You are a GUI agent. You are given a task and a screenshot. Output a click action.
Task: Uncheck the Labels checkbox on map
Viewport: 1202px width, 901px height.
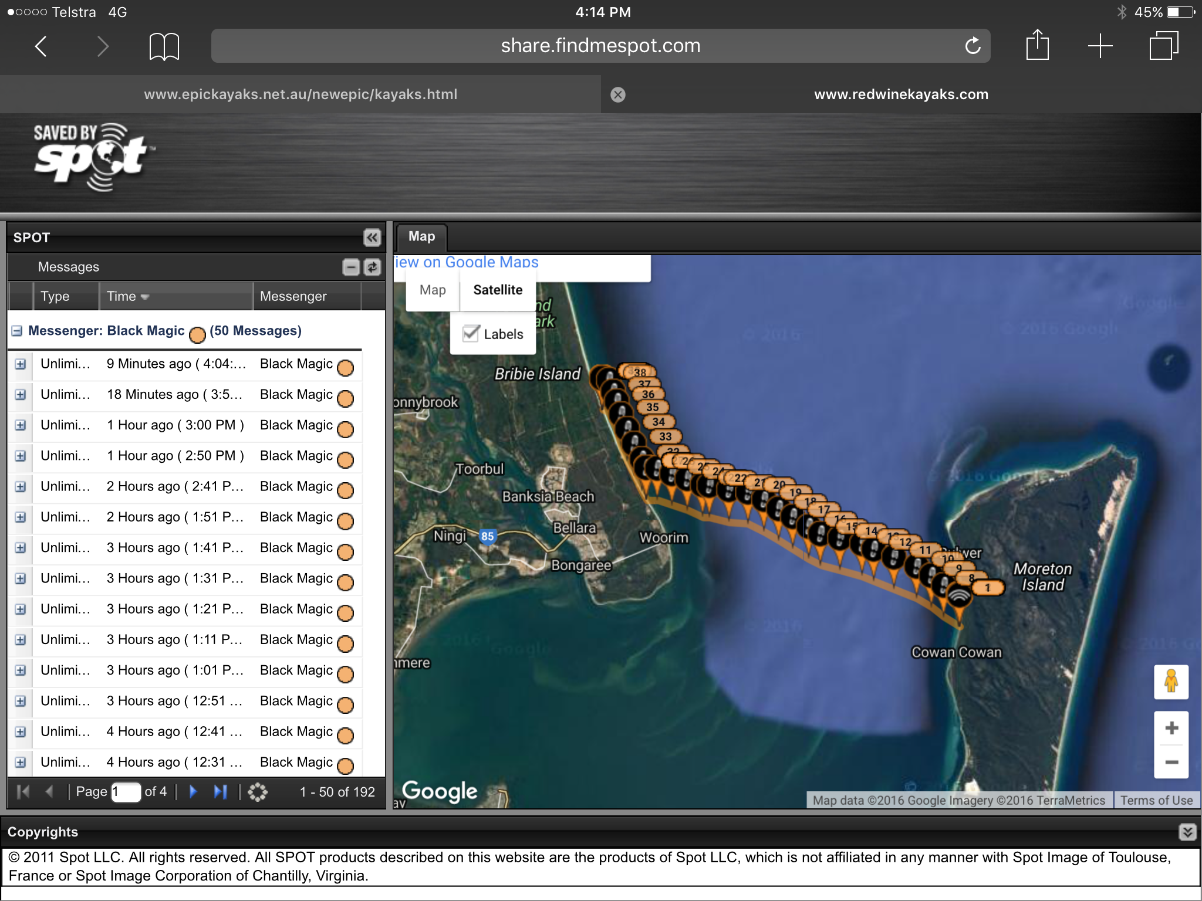tap(471, 334)
